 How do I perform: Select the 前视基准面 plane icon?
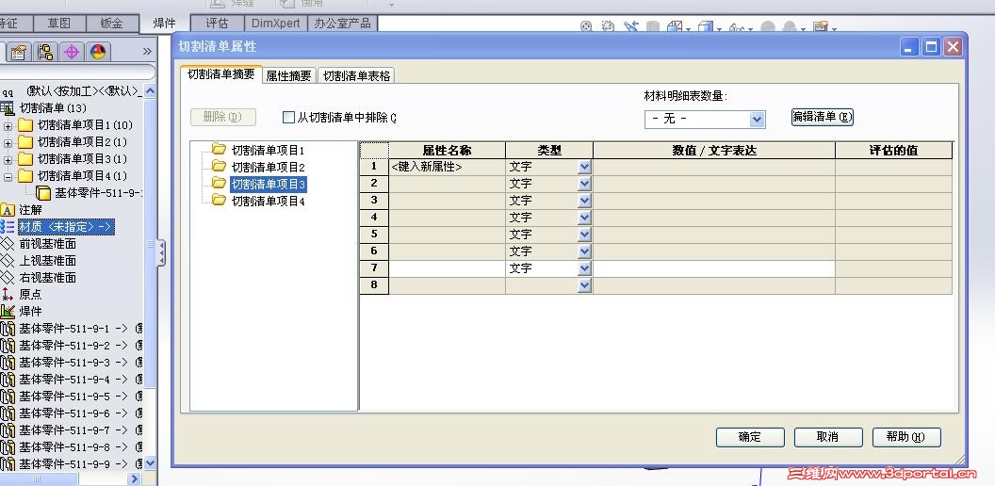point(7,244)
